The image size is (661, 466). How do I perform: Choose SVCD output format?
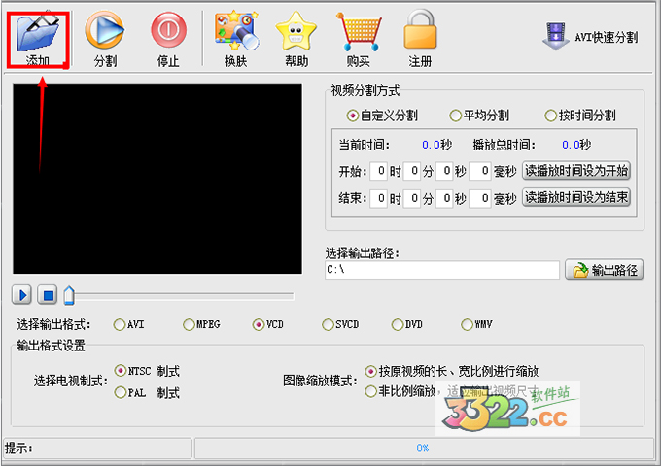[x=340, y=324]
